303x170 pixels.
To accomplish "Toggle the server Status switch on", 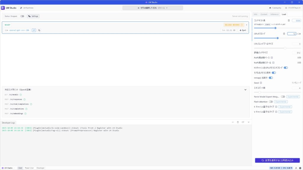I will tap(22, 16).
